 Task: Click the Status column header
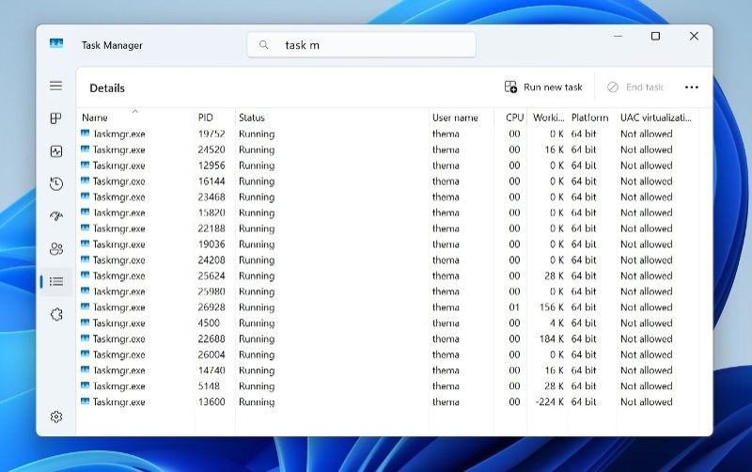point(252,118)
